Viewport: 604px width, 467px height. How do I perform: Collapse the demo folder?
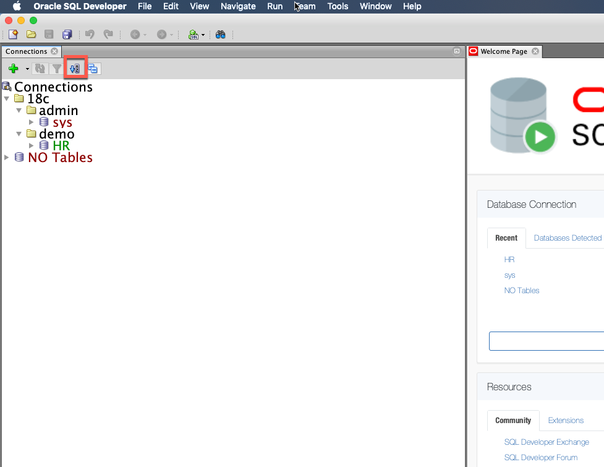coord(19,134)
